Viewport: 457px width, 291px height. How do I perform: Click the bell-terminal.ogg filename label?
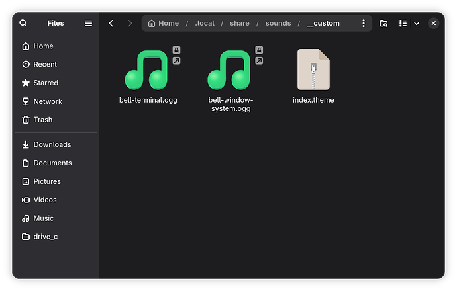pos(148,100)
